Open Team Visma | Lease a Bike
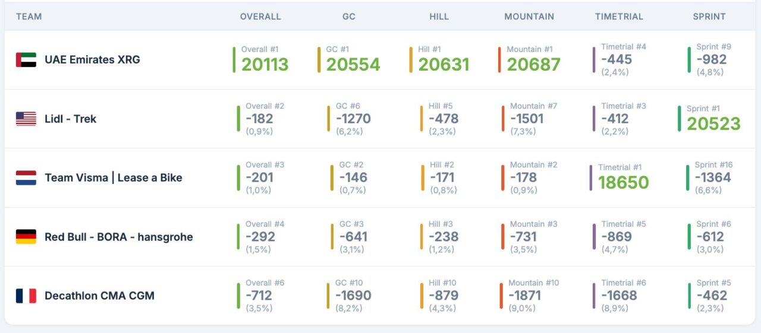Image resolution: width=761 pixels, height=333 pixels. pos(113,177)
